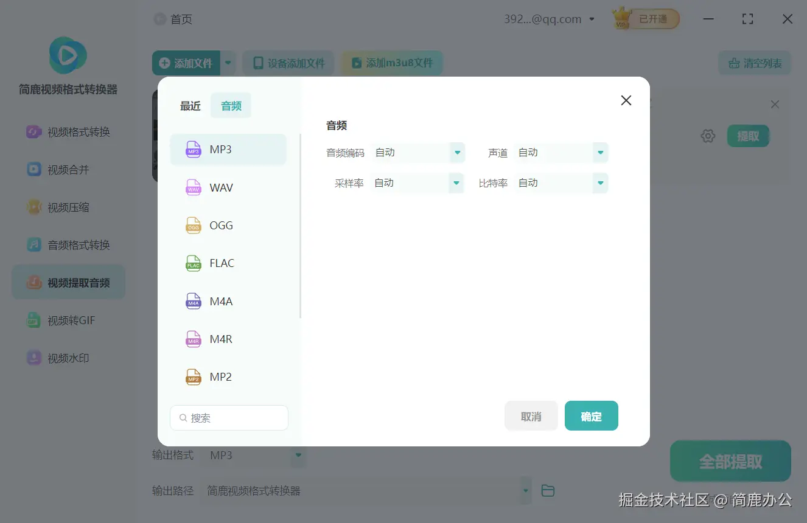This screenshot has height=523, width=807.
Task: Click the VIP crown badge
Action: pos(621,18)
